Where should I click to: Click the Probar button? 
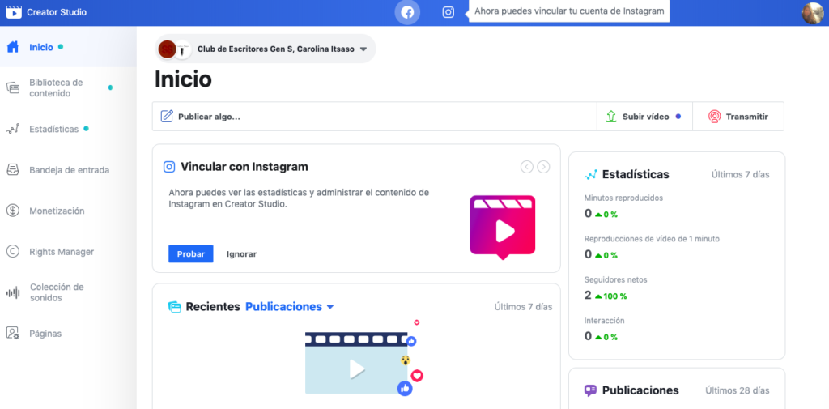tap(191, 254)
